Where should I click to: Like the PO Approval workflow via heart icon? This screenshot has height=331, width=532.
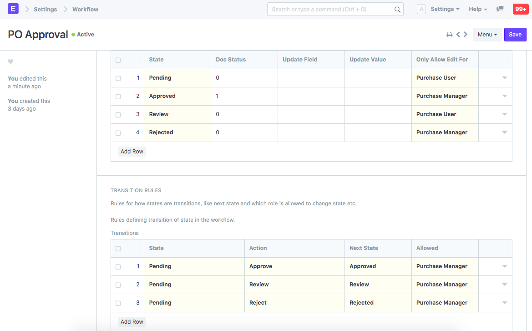coord(10,61)
